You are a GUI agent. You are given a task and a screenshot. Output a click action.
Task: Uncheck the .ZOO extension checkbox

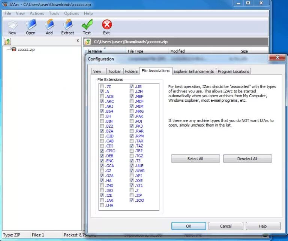click(132, 200)
